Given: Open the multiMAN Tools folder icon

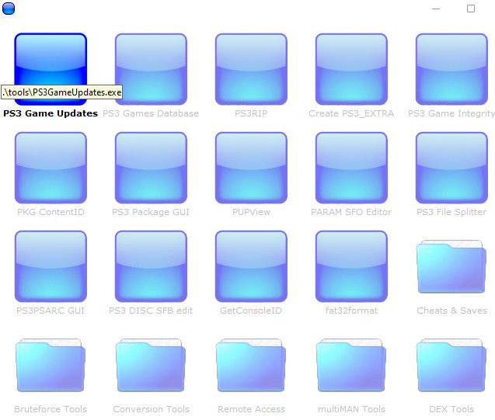Looking at the screenshot, I should [351, 365].
